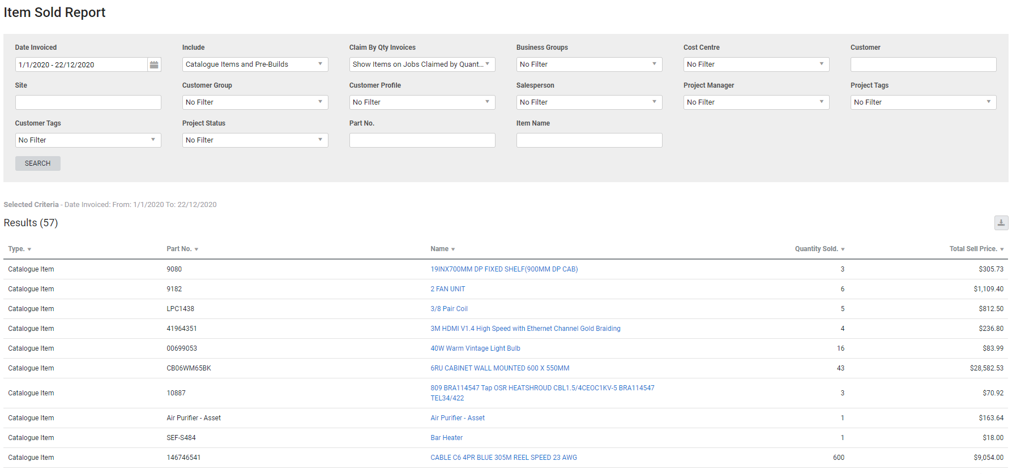Image resolution: width=1012 pixels, height=474 pixels.
Task: Select part number 9080 cell
Action: click(174, 269)
